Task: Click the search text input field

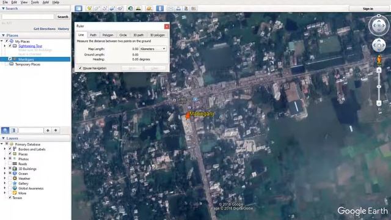Action: coord(28,16)
